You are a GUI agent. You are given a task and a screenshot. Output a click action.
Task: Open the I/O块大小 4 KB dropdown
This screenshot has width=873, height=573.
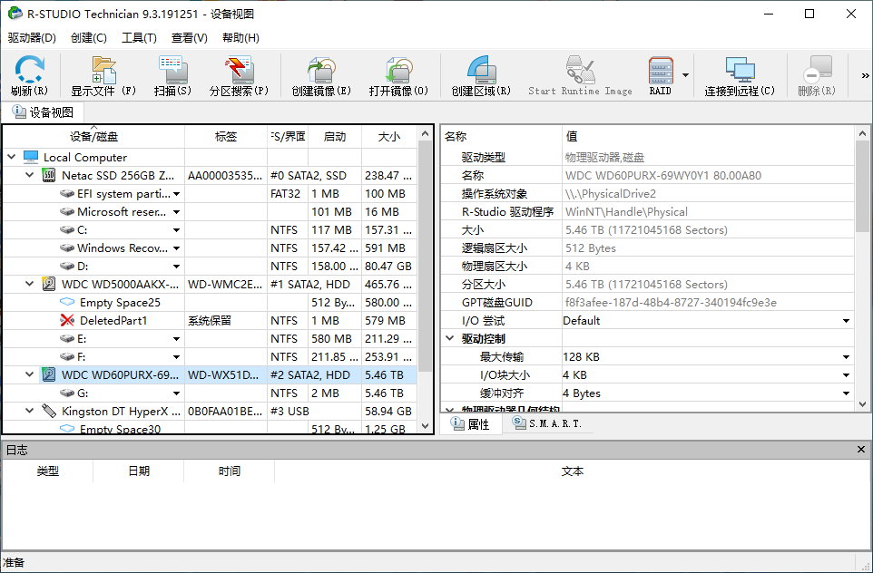pyautogui.click(x=847, y=375)
